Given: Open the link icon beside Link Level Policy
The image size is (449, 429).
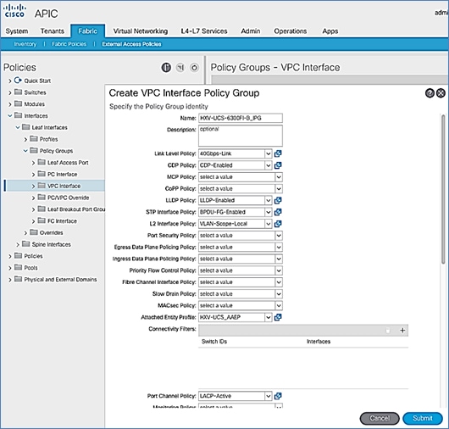Looking at the screenshot, I should pos(278,153).
